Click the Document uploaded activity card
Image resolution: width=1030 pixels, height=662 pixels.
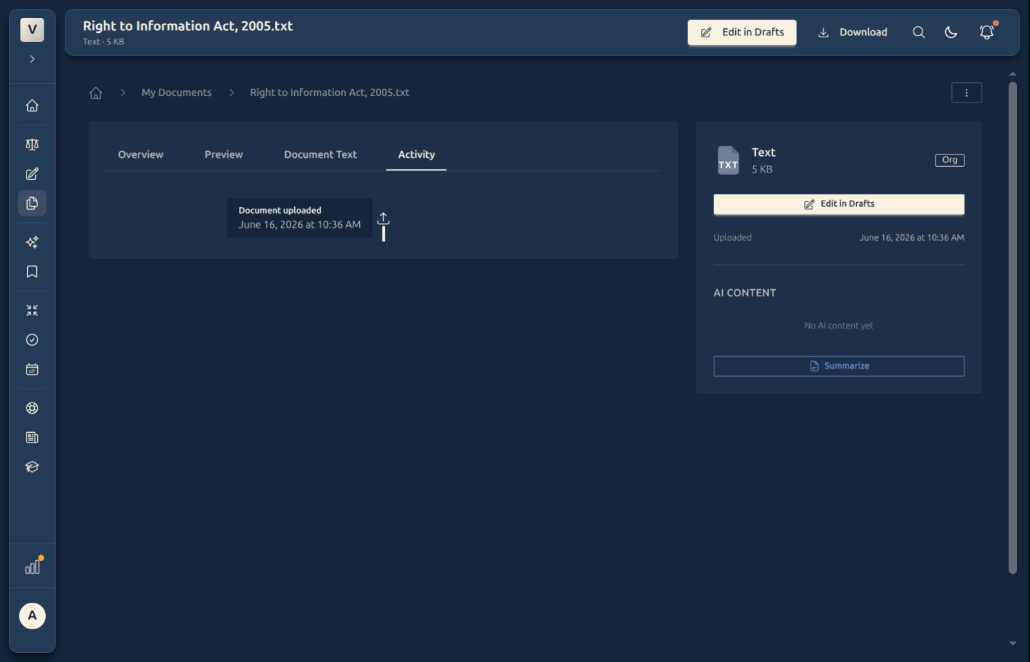point(299,218)
